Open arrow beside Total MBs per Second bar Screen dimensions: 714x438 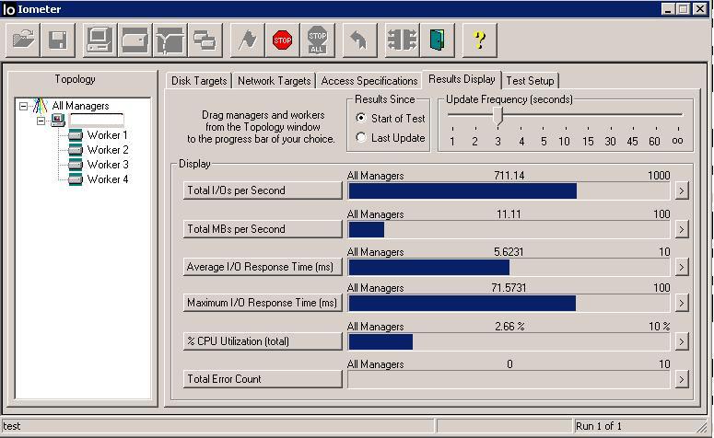(681, 229)
